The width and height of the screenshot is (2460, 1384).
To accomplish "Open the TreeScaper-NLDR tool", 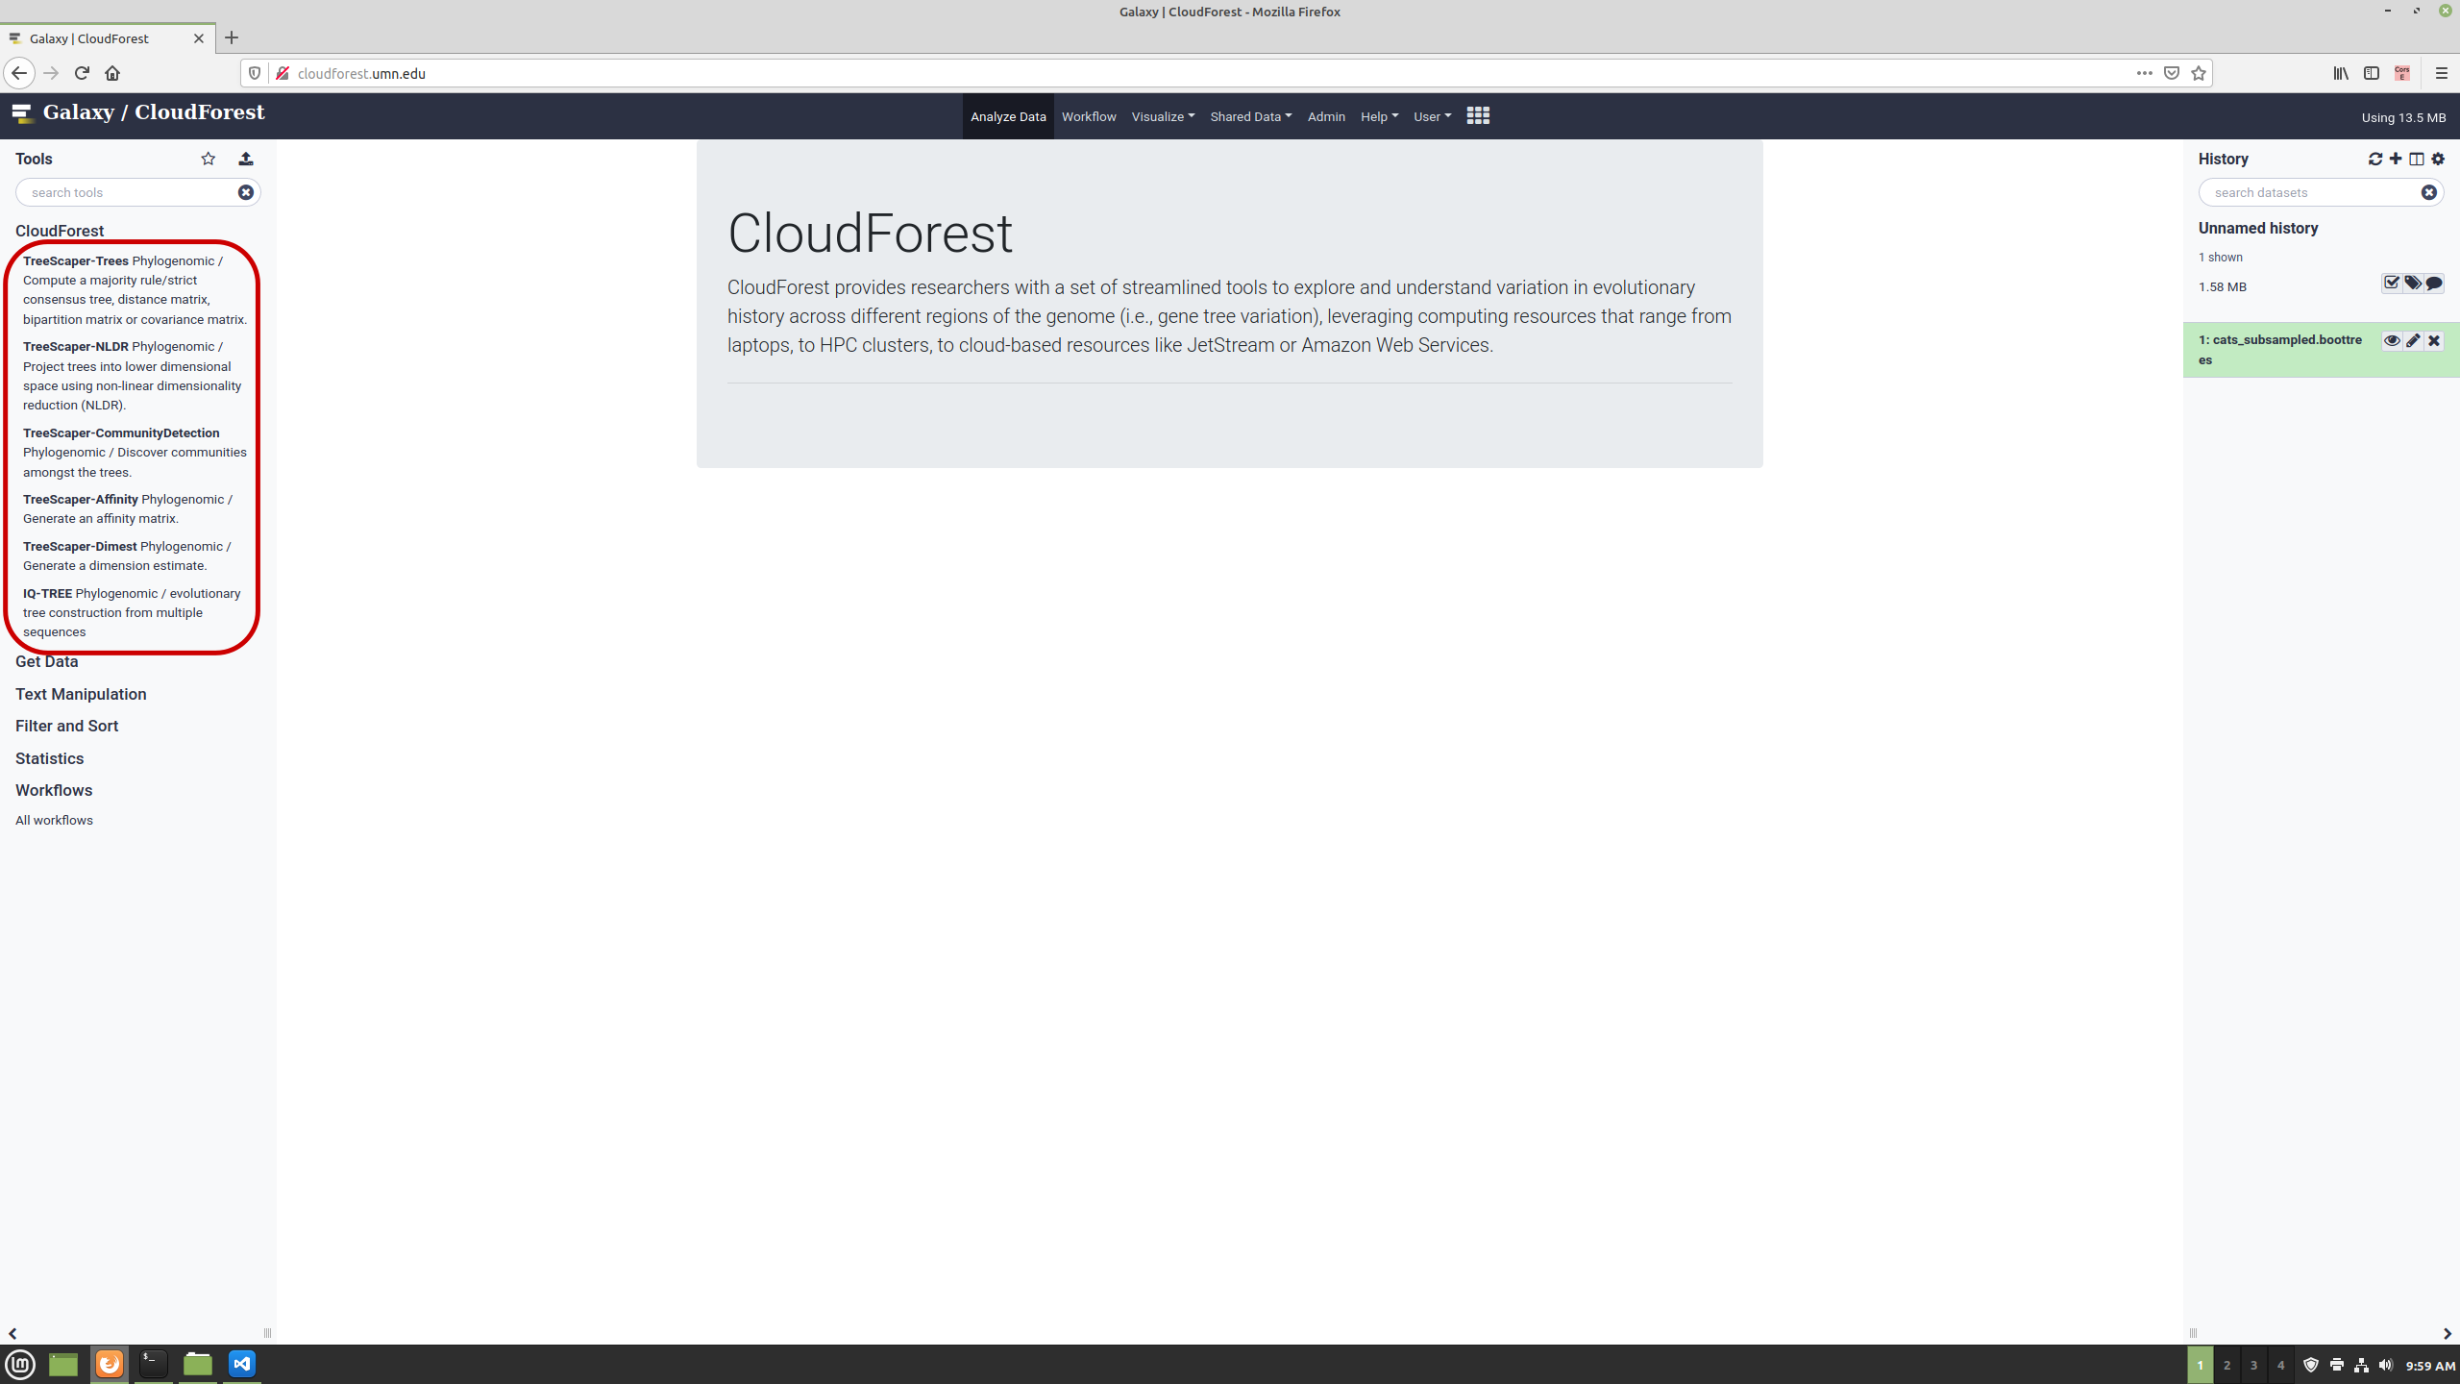I will pos(76,347).
